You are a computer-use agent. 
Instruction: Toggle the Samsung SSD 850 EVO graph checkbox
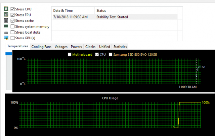pos(110,54)
